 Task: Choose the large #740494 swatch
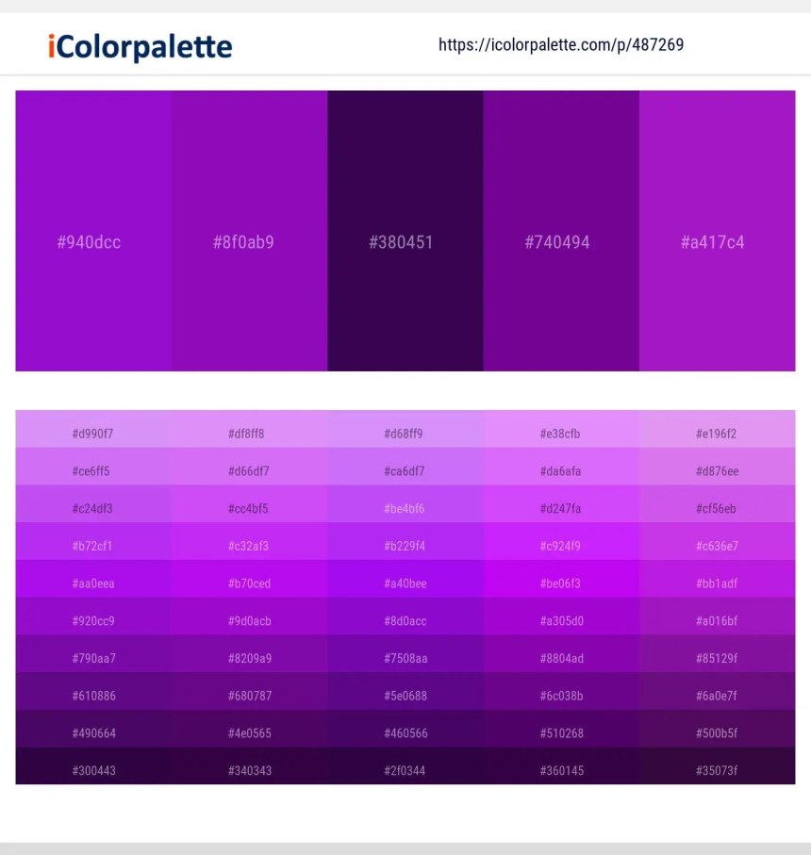pos(561,231)
